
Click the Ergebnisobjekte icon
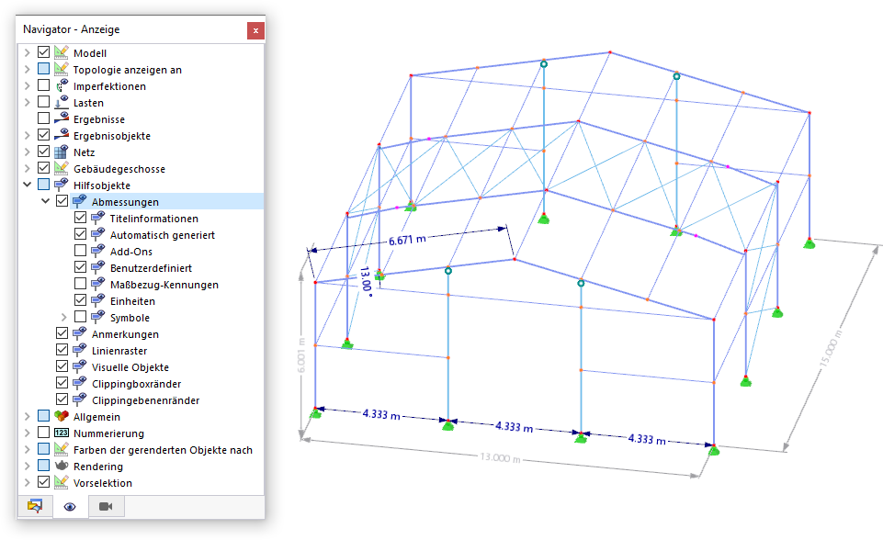[62, 135]
